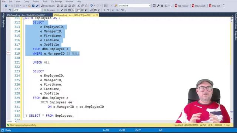237x133 pixels.
Task: Click Display Estimated Execution Plan icon
Action: point(66,10)
